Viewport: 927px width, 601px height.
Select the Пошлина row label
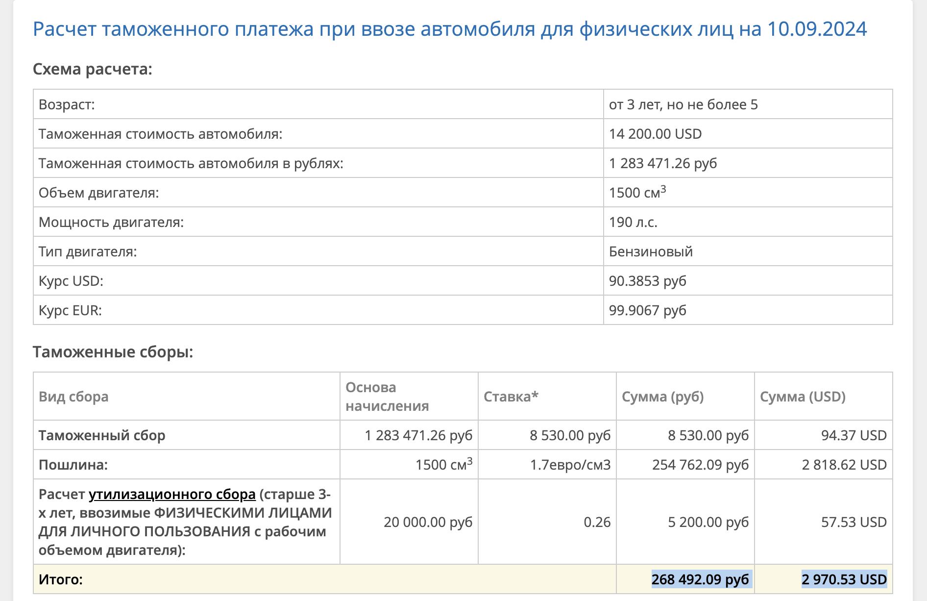tap(73, 465)
